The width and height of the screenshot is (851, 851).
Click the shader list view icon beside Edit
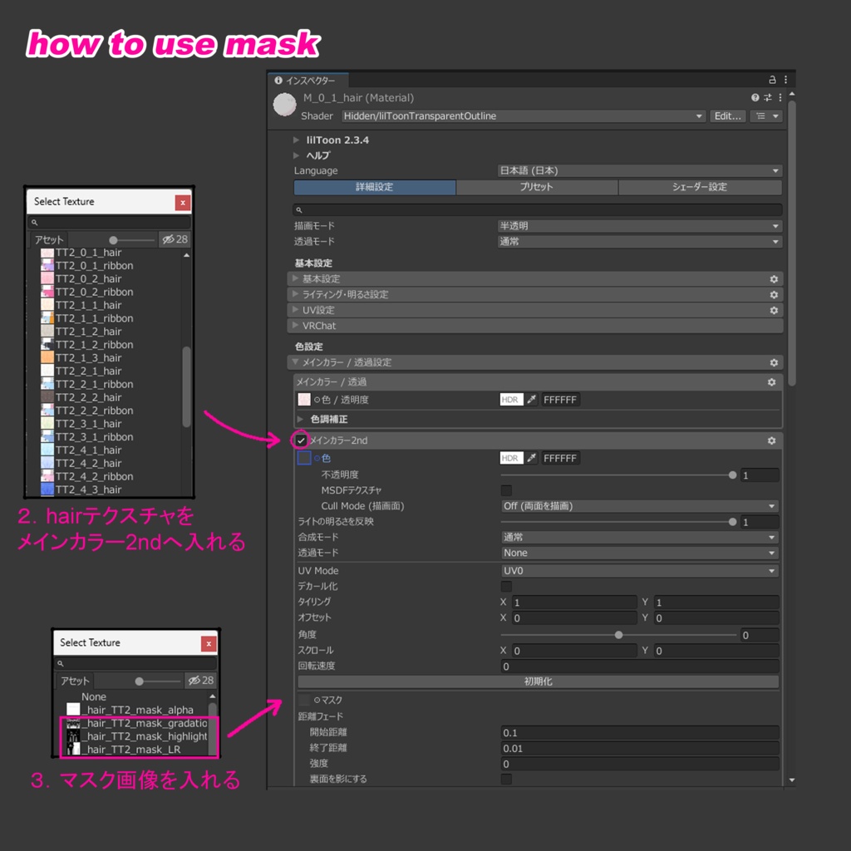765,116
